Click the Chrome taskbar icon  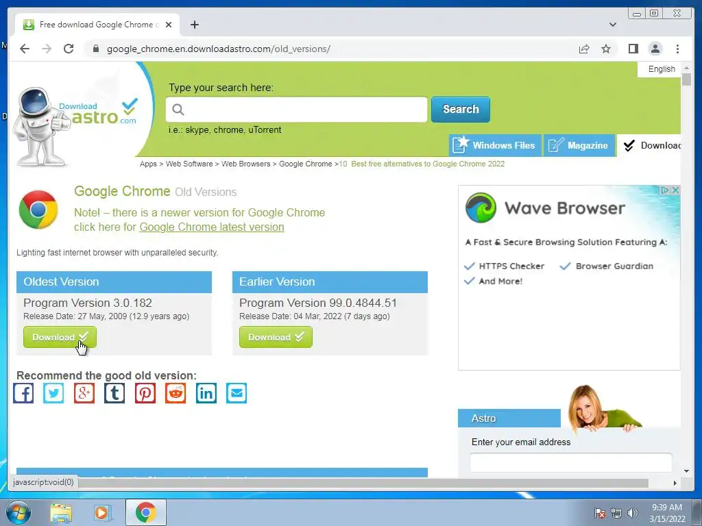pyautogui.click(x=146, y=512)
